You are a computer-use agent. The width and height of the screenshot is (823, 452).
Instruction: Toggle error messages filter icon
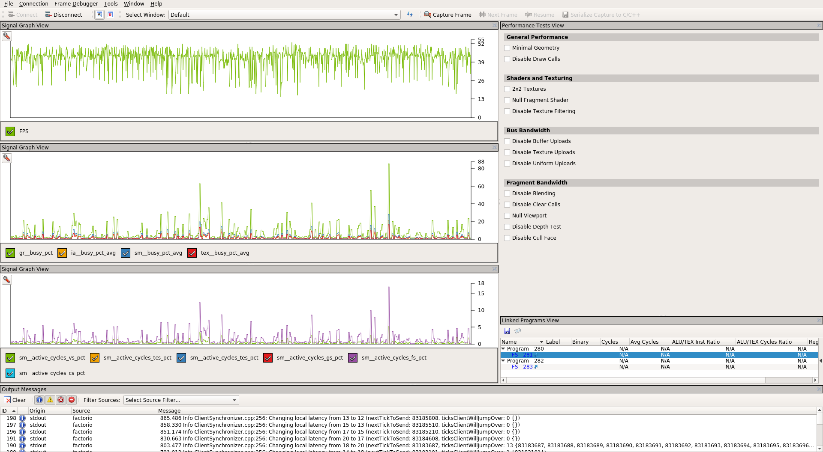[x=61, y=400]
